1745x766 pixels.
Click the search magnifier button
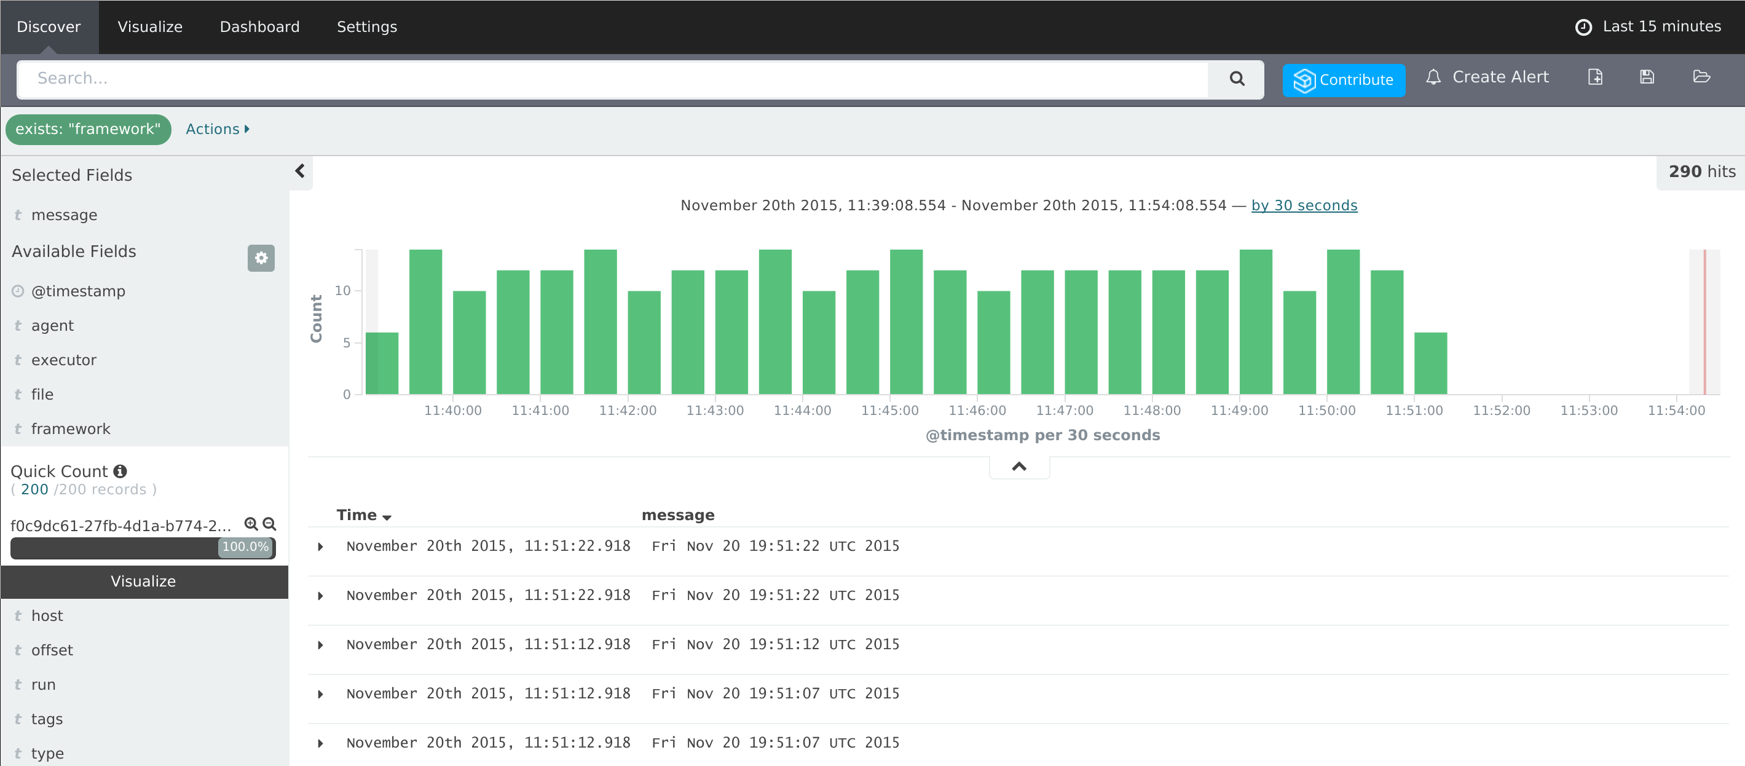(x=1236, y=79)
